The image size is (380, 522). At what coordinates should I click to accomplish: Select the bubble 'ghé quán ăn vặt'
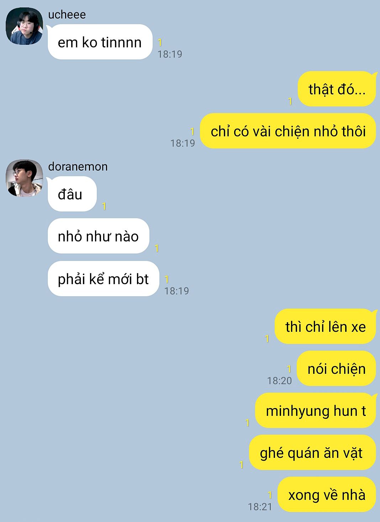[x=312, y=453]
